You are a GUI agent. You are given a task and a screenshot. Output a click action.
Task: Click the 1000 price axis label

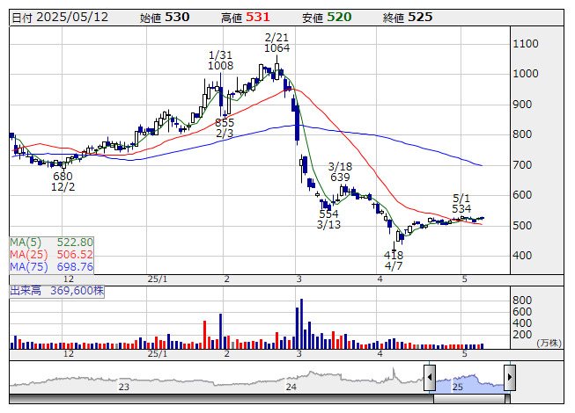click(526, 74)
